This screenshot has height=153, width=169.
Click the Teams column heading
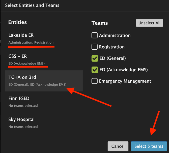pyautogui.click(x=100, y=23)
